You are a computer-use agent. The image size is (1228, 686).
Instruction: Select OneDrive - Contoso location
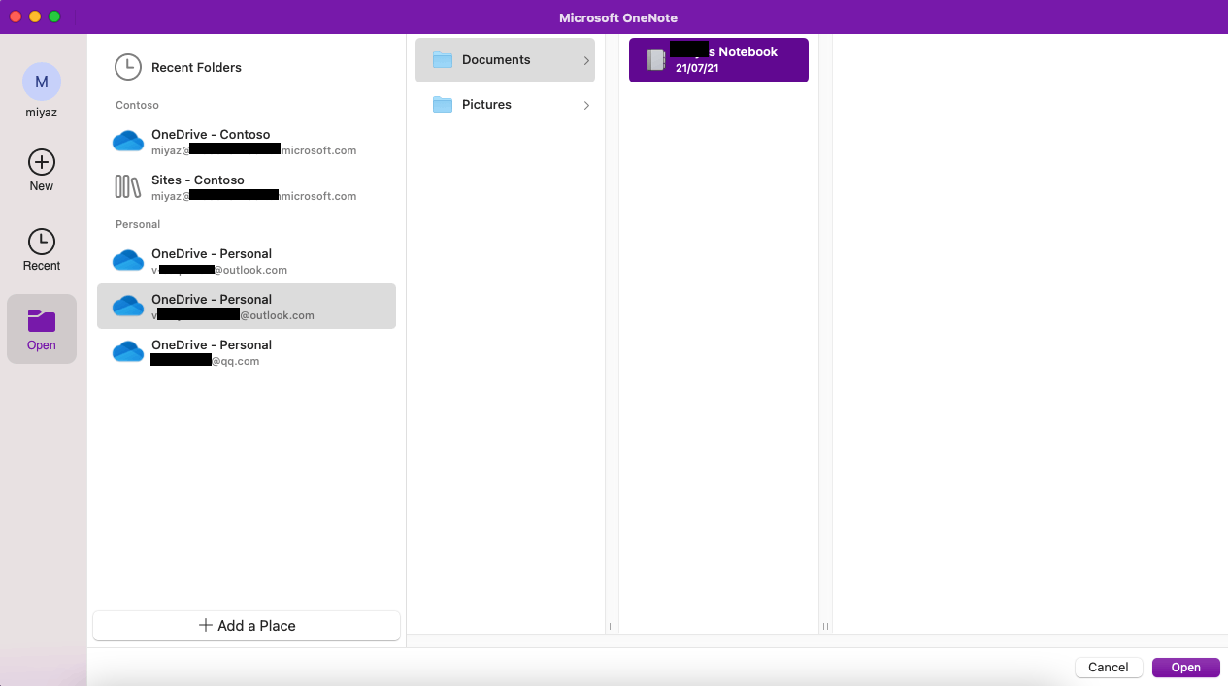[247, 142]
